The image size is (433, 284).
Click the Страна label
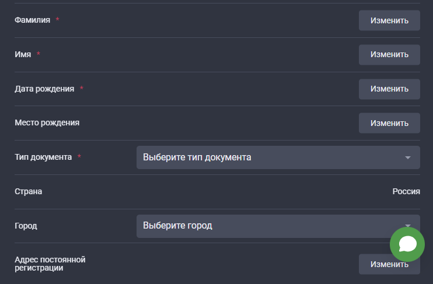pos(28,191)
